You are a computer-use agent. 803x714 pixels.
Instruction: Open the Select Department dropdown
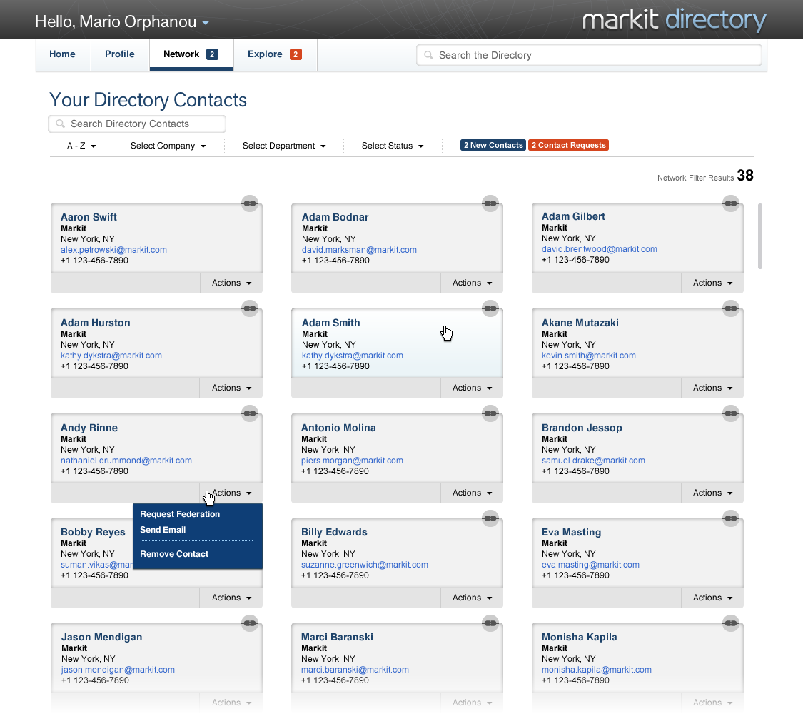point(283,146)
